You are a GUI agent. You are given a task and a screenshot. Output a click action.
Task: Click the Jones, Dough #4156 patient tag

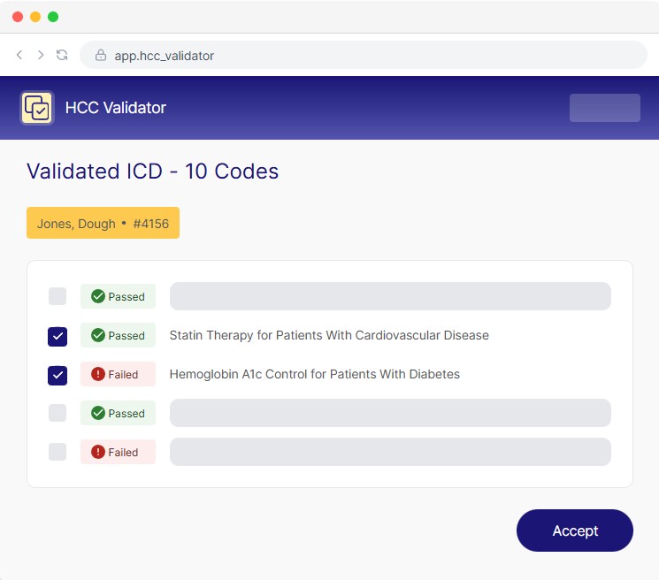[103, 224]
